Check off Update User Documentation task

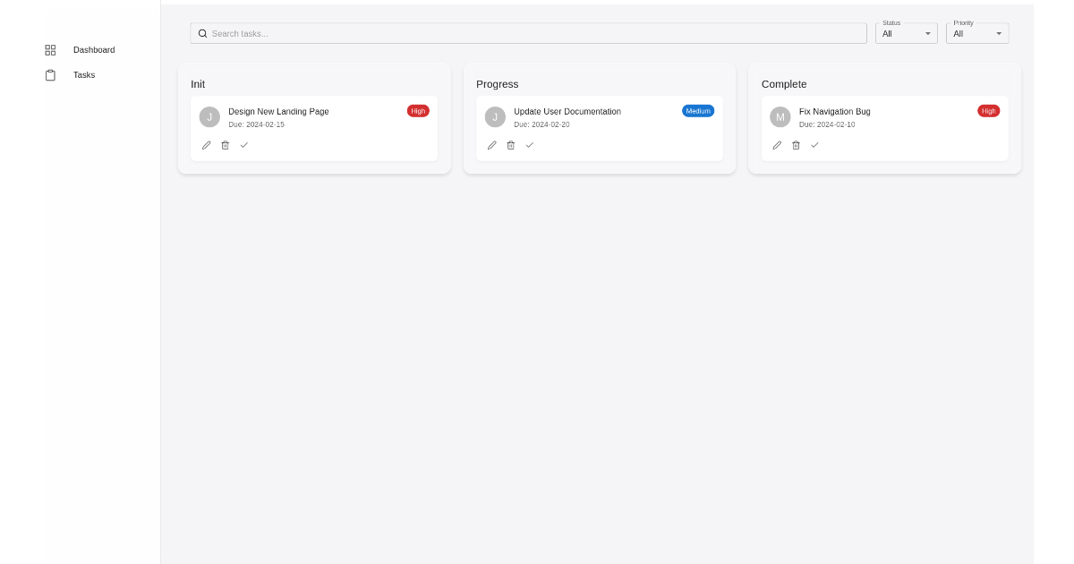pos(529,145)
